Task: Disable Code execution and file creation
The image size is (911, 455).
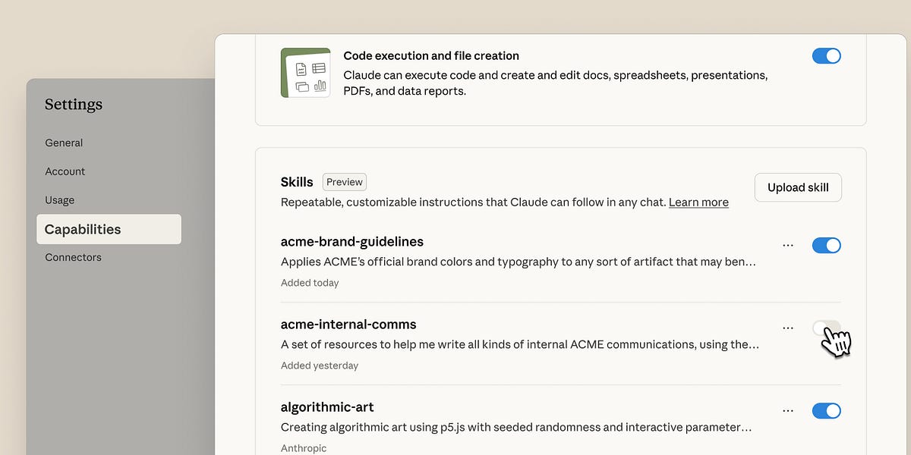Action: [x=826, y=56]
